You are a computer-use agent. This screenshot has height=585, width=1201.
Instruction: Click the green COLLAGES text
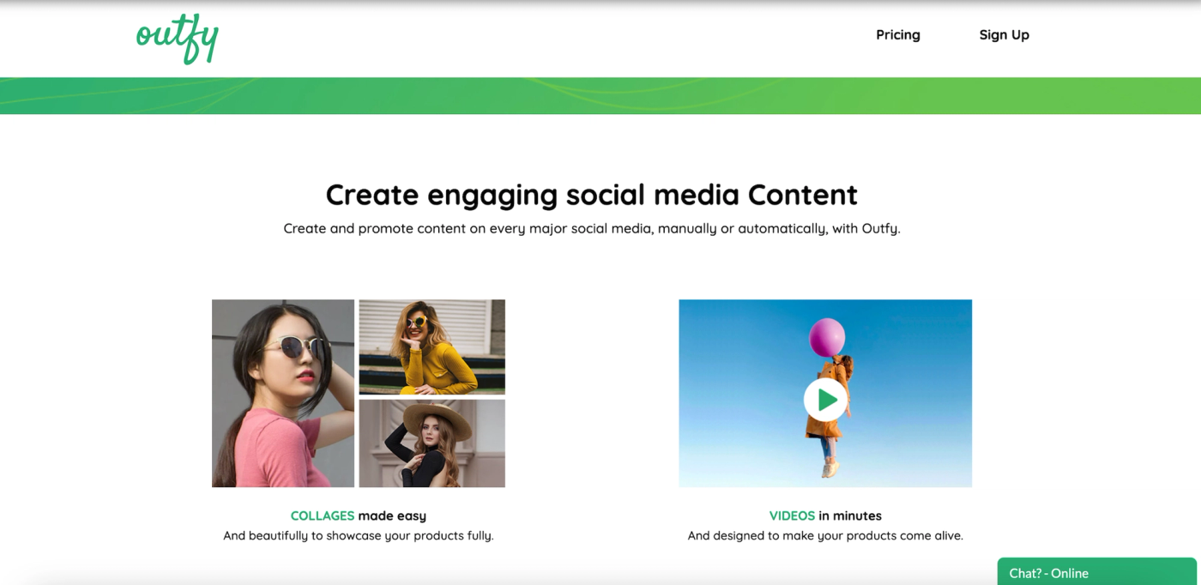pyautogui.click(x=323, y=516)
